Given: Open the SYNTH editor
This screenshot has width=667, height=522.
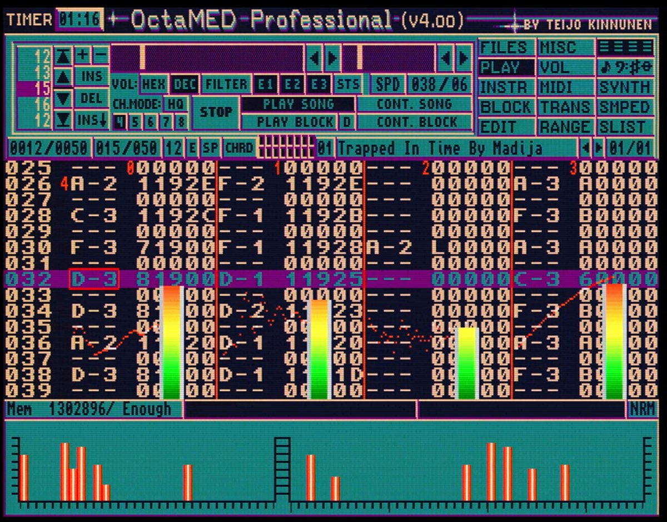Looking at the screenshot, I should 625,87.
